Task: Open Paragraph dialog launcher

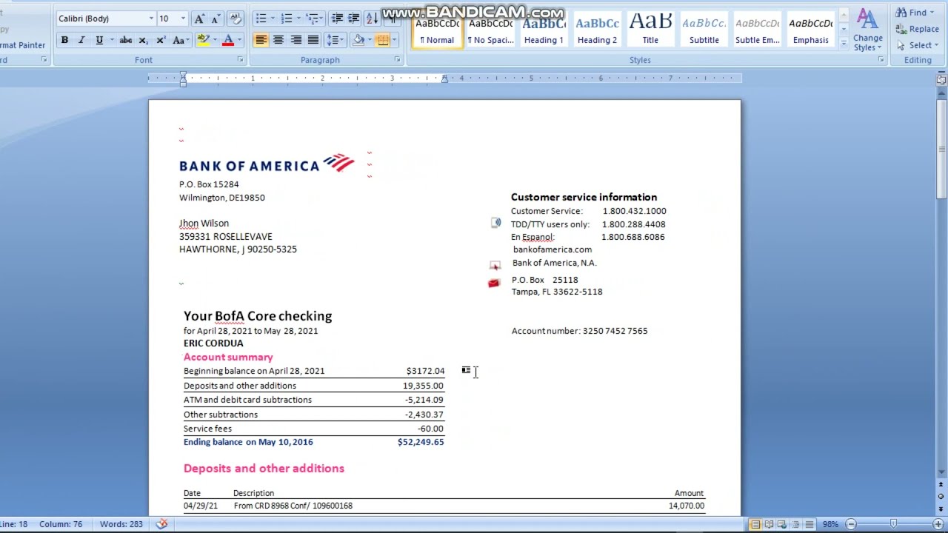Action: (397, 60)
